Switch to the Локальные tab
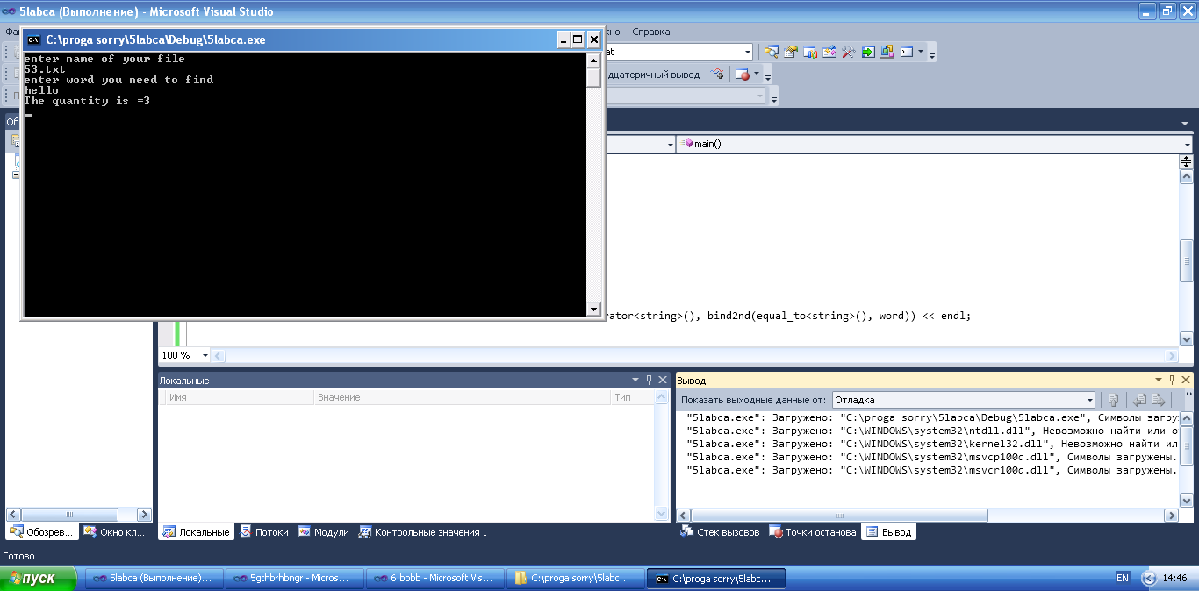Viewport: 1199px width, 591px height. (196, 532)
